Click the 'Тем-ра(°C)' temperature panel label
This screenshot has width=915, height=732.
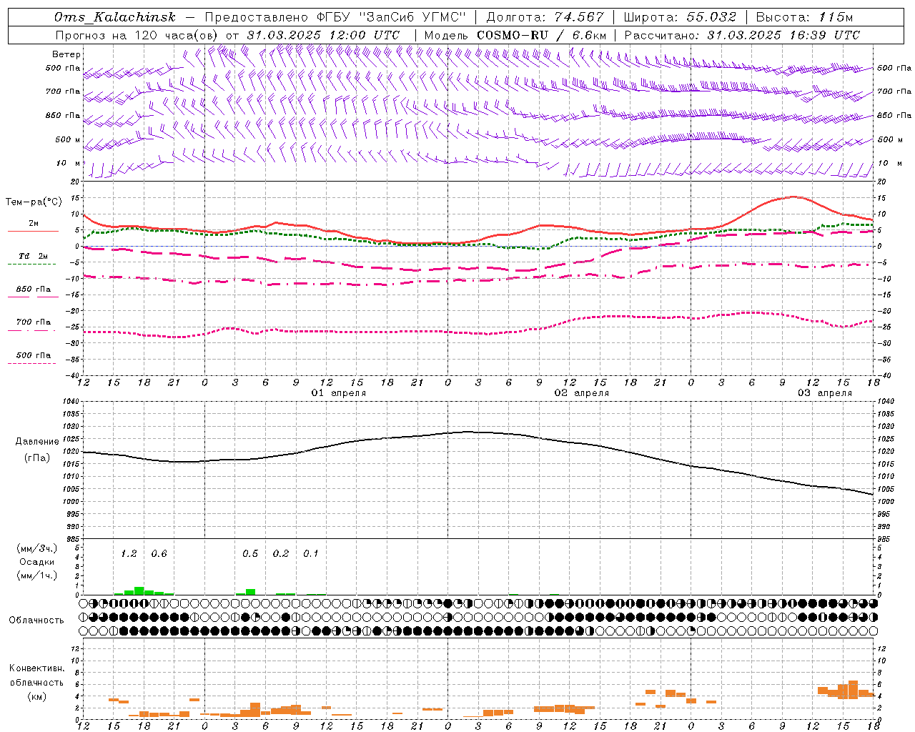(x=34, y=202)
